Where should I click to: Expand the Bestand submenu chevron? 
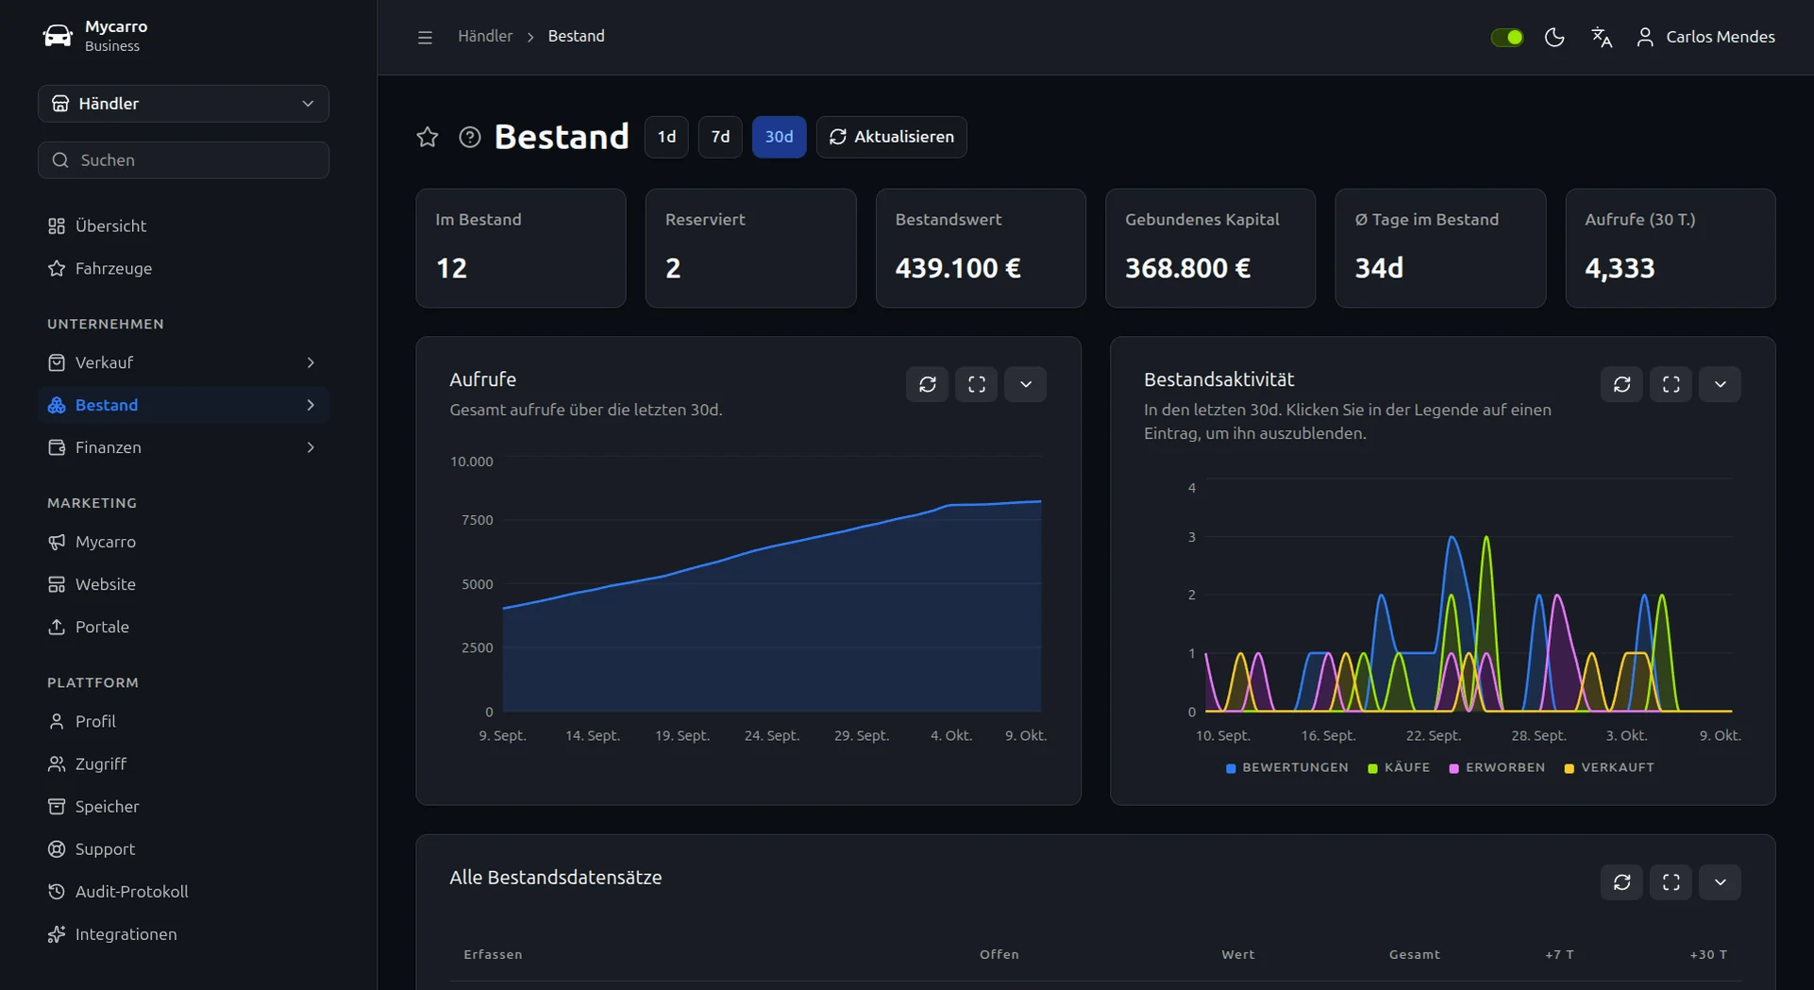coord(311,405)
